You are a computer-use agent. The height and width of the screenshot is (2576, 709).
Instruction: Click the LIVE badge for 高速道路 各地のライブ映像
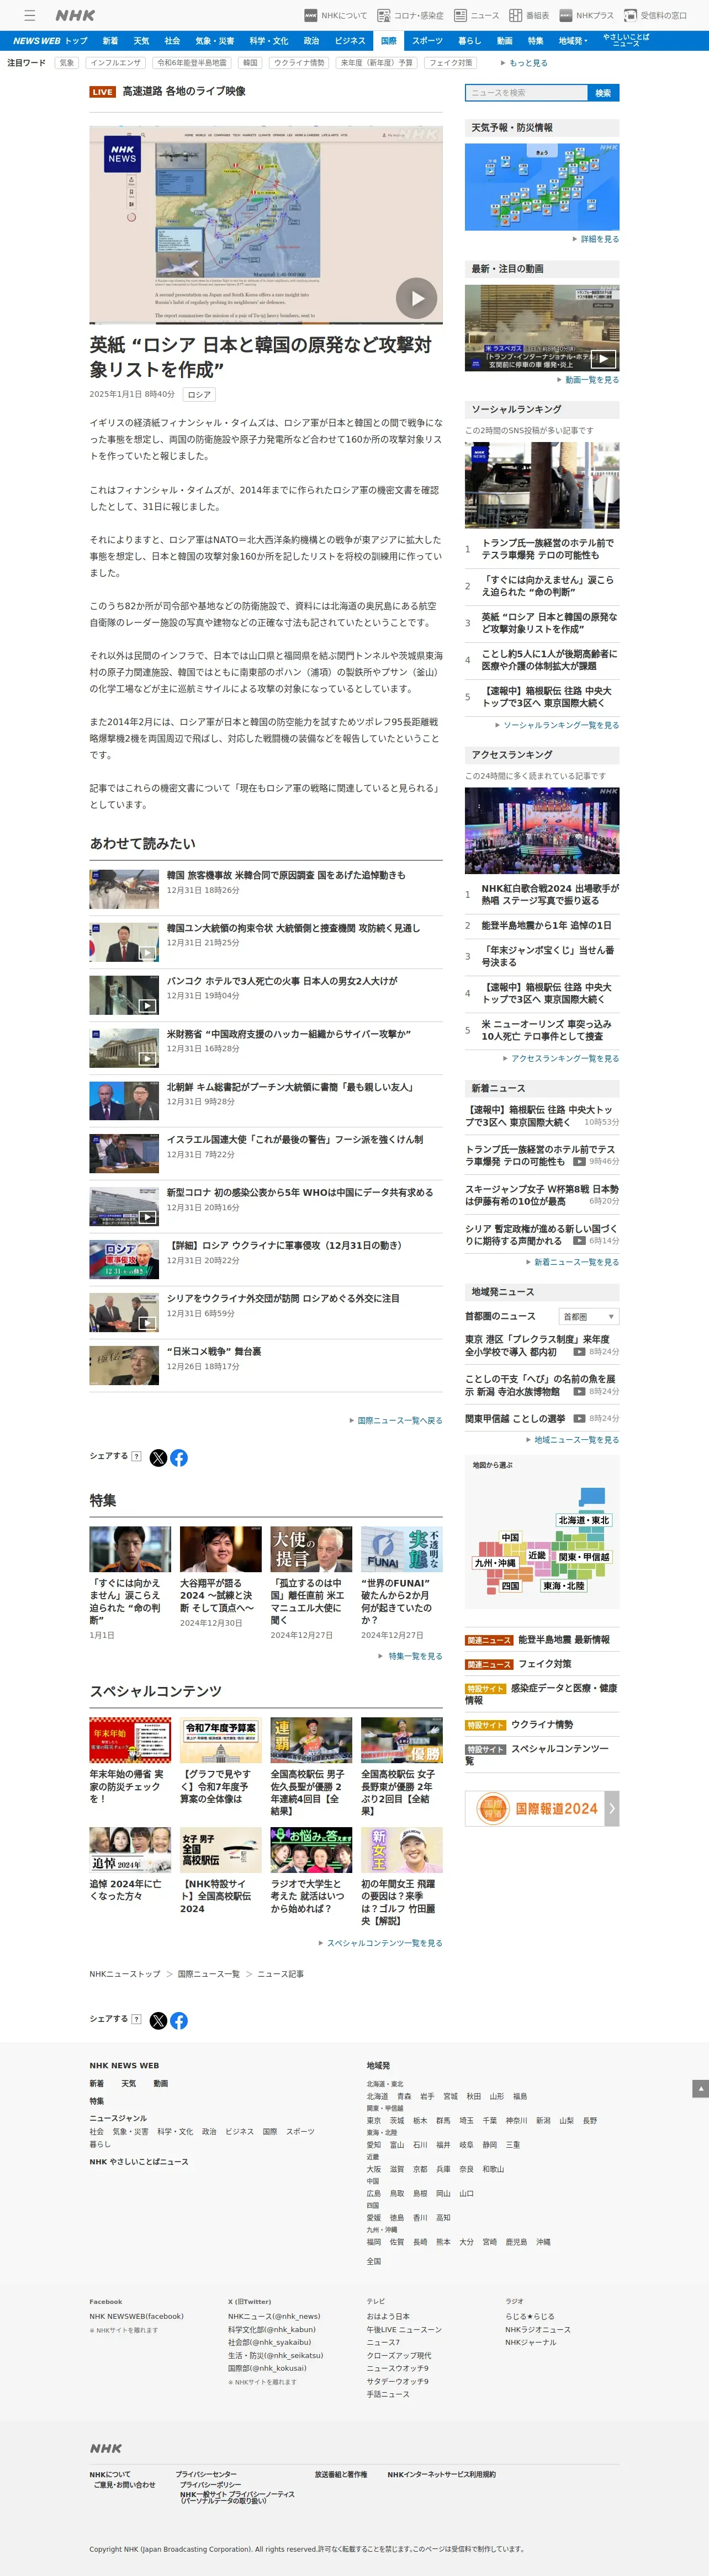pyautogui.click(x=102, y=92)
